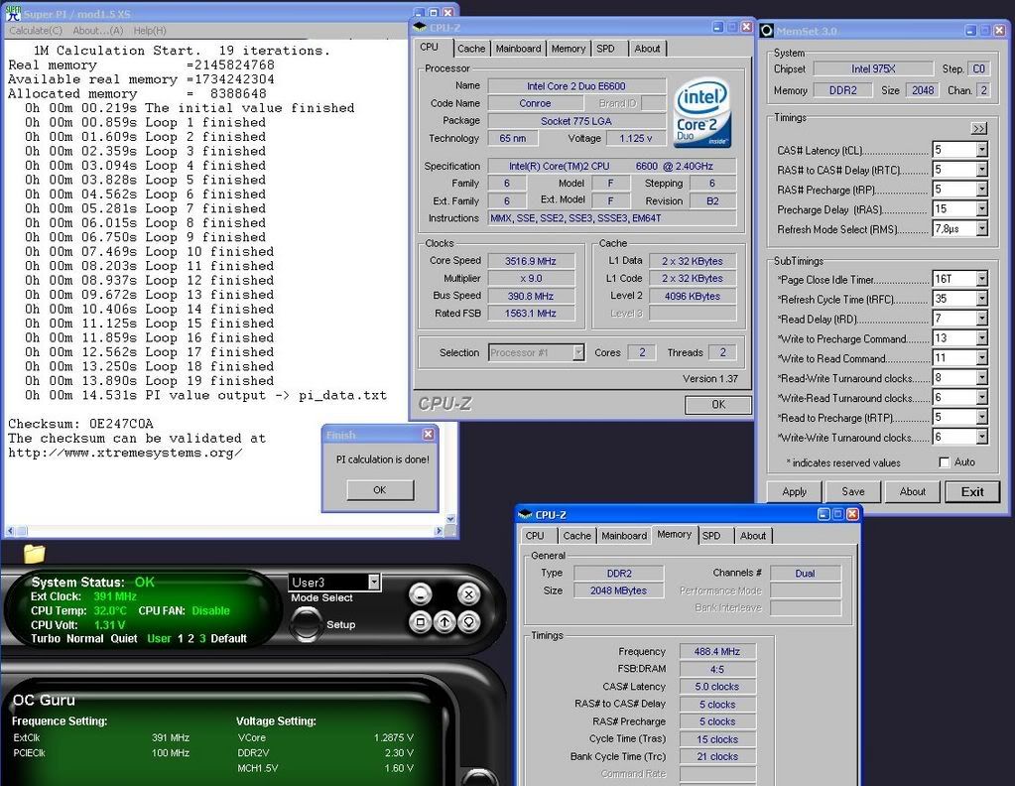The image size is (1015, 786).
Task: Open the Write-Read Turnaround clocks dropdown
Action: [x=982, y=398]
